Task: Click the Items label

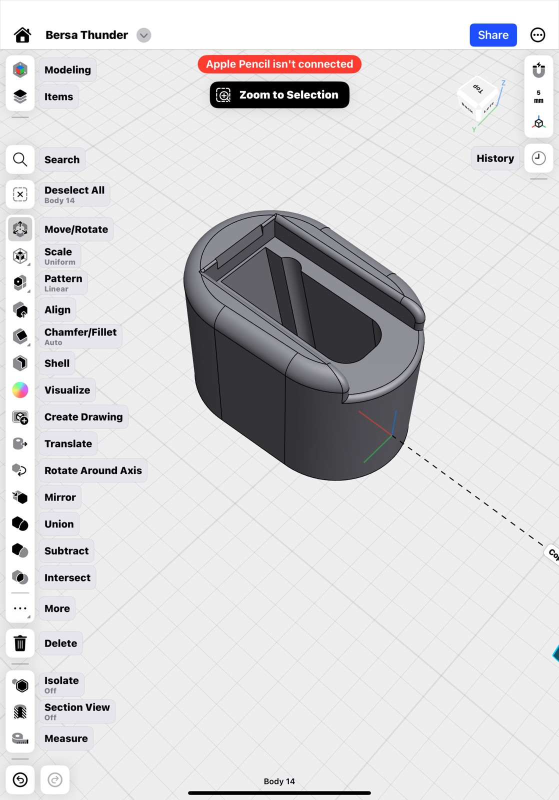Action: pos(58,97)
